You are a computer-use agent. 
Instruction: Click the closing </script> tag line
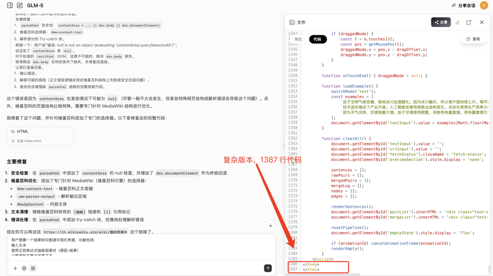pos(323,259)
